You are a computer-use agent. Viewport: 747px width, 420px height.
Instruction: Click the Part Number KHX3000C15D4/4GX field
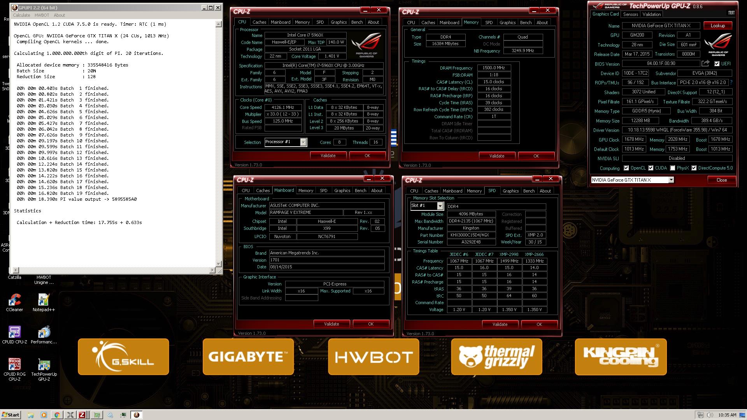(472, 235)
